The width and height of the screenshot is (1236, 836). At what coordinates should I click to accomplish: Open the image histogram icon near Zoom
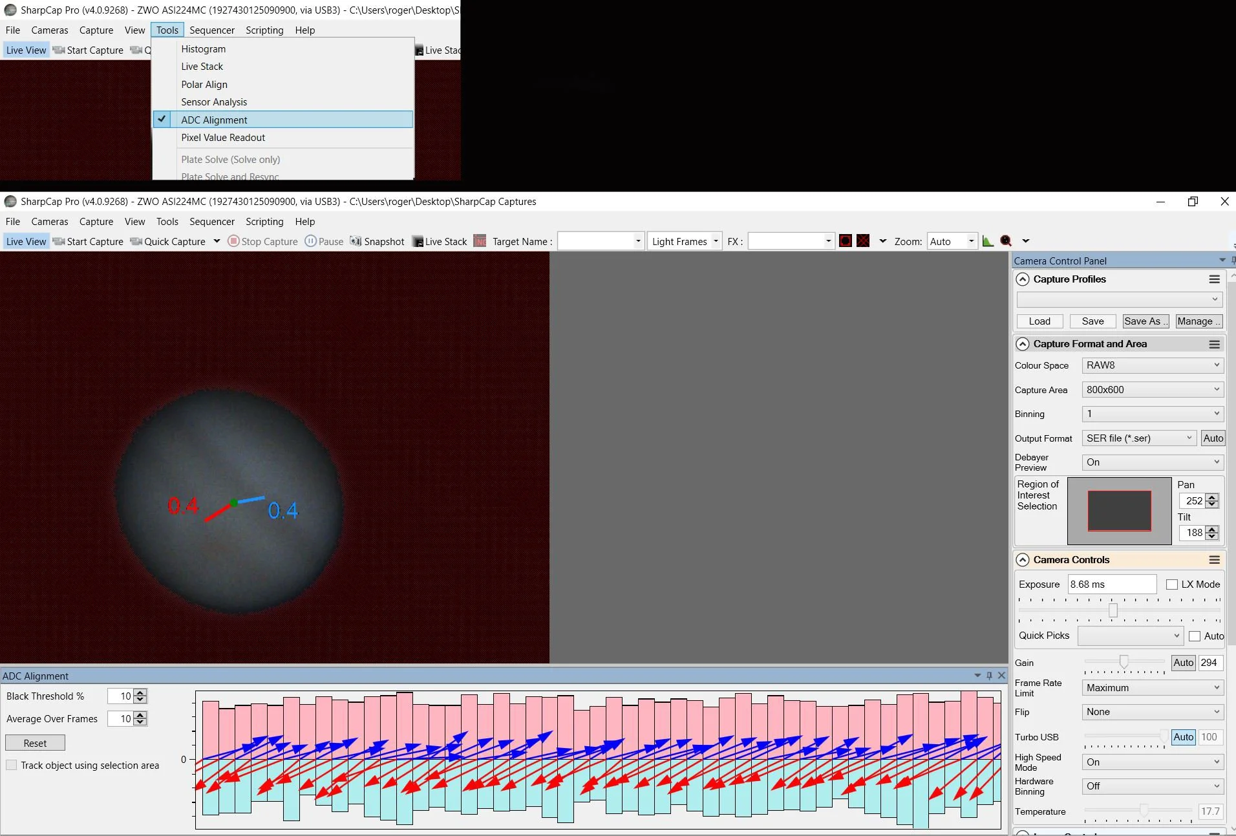[988, 241]
